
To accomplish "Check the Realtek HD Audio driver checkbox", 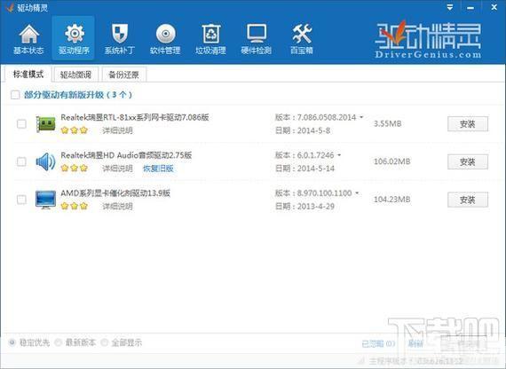I will [21, 161].
